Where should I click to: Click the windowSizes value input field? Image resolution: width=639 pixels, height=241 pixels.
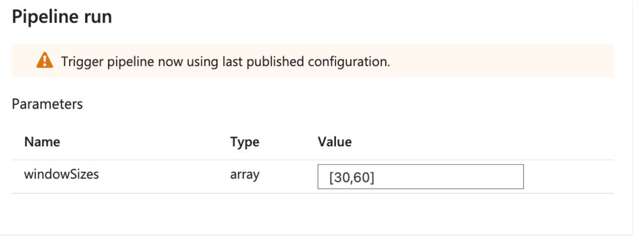coord(420,177)
